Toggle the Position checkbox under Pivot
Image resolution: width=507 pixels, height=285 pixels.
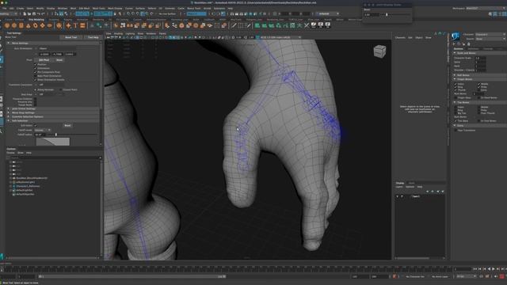(35, 64)
